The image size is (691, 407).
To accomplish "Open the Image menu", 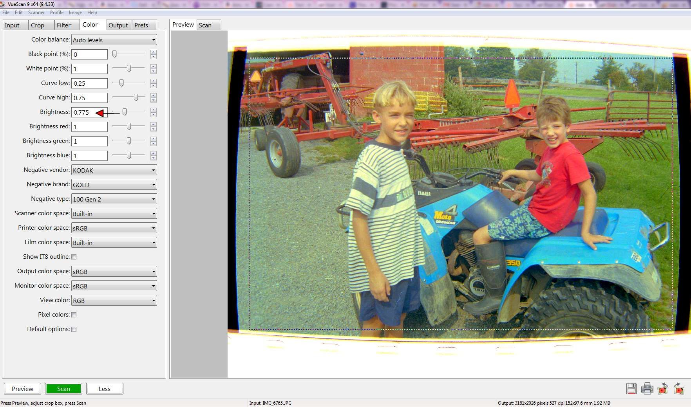I will 75,12.
